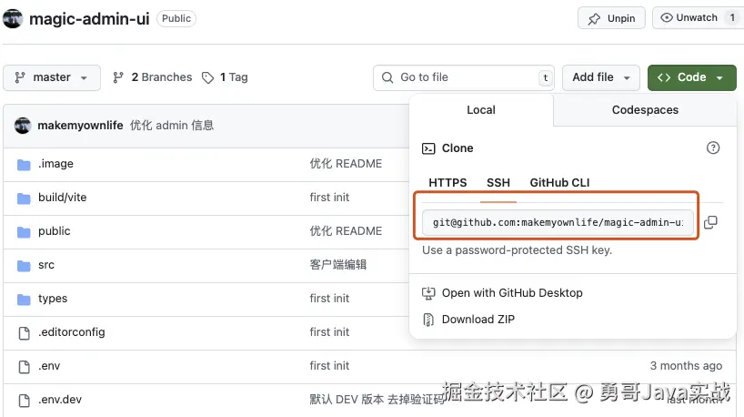Viewport: 744px width, 417px height.
Task: Switch to the Codespaces tab
Action: [645, 109]
